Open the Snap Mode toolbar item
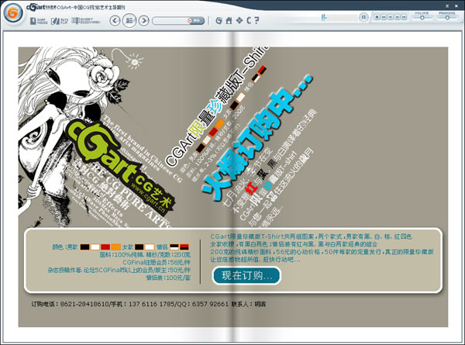 (39, 21)
